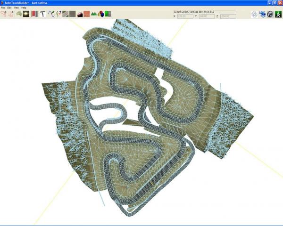Viewport: 283px width, 226px height.
Task: Open the File menu
Action: pos(3,8)
